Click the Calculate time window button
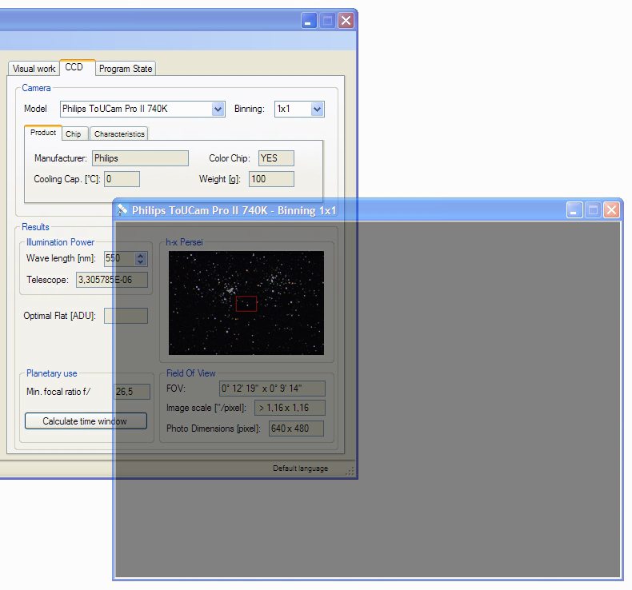The height and width of the screenshot is (590, 632). click(x=86, y=421)
